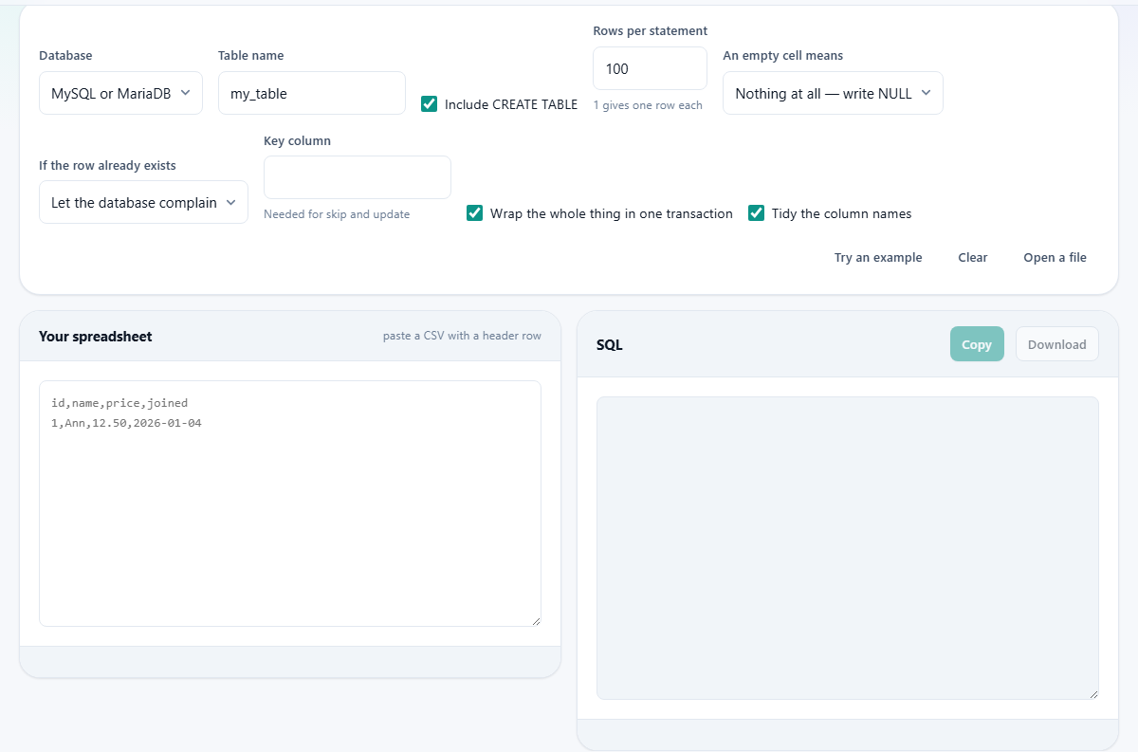Download the SQL output
This screenshot has height=752, width=1138.
tap(1057, 344)
